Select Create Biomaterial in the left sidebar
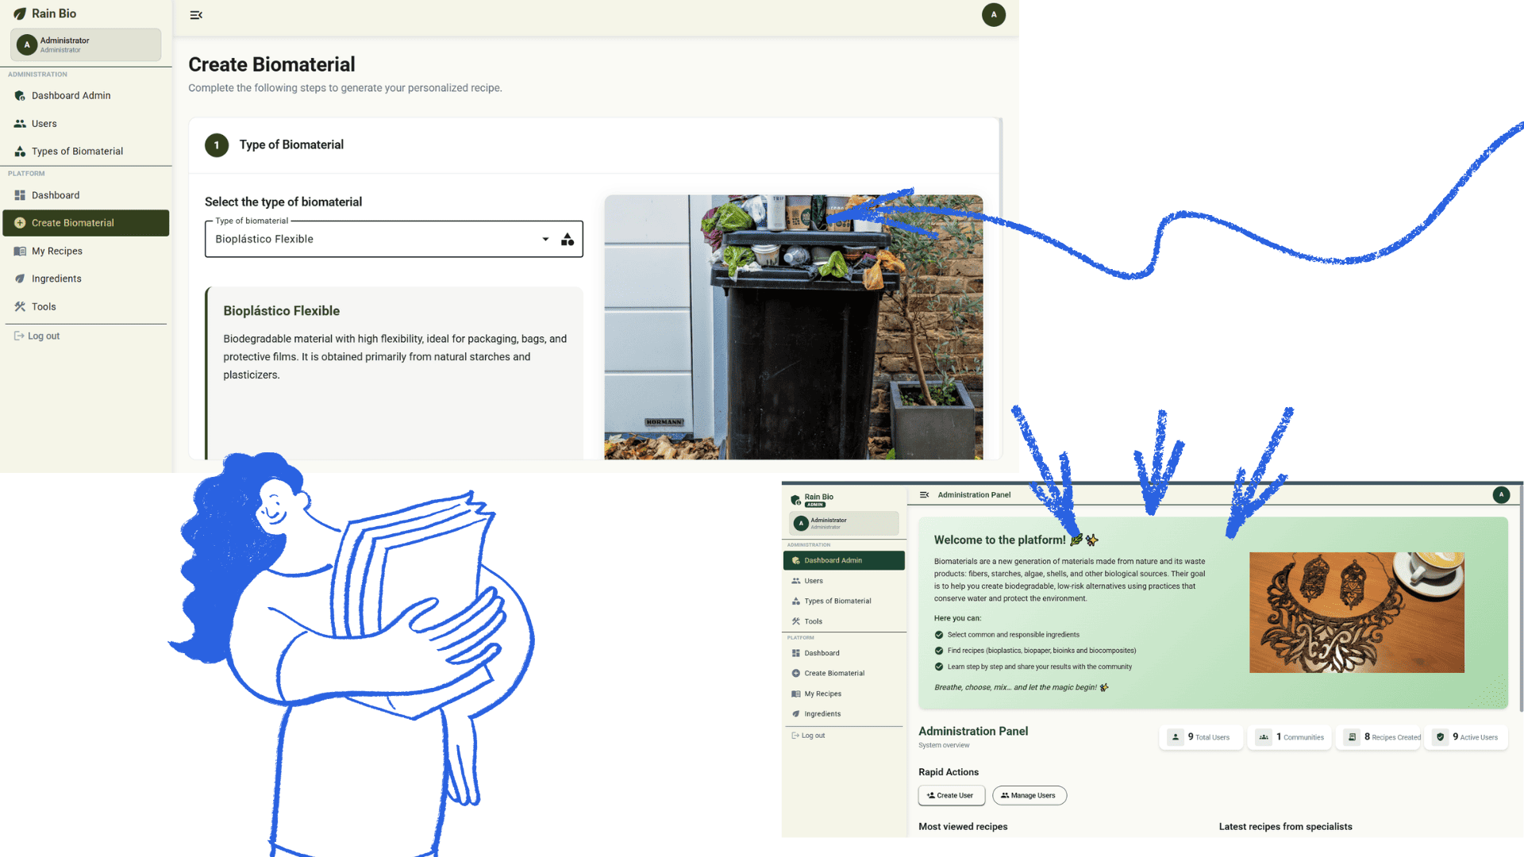 pyautogui.click(x=86, y=223)
